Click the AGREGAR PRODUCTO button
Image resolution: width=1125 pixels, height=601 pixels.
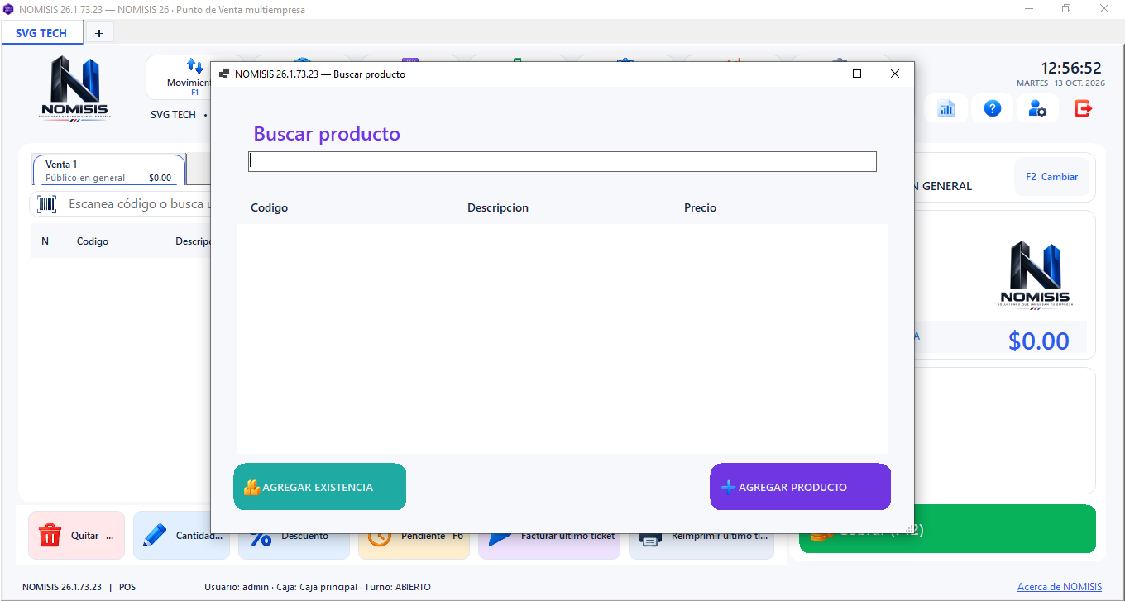pos(800,487)
